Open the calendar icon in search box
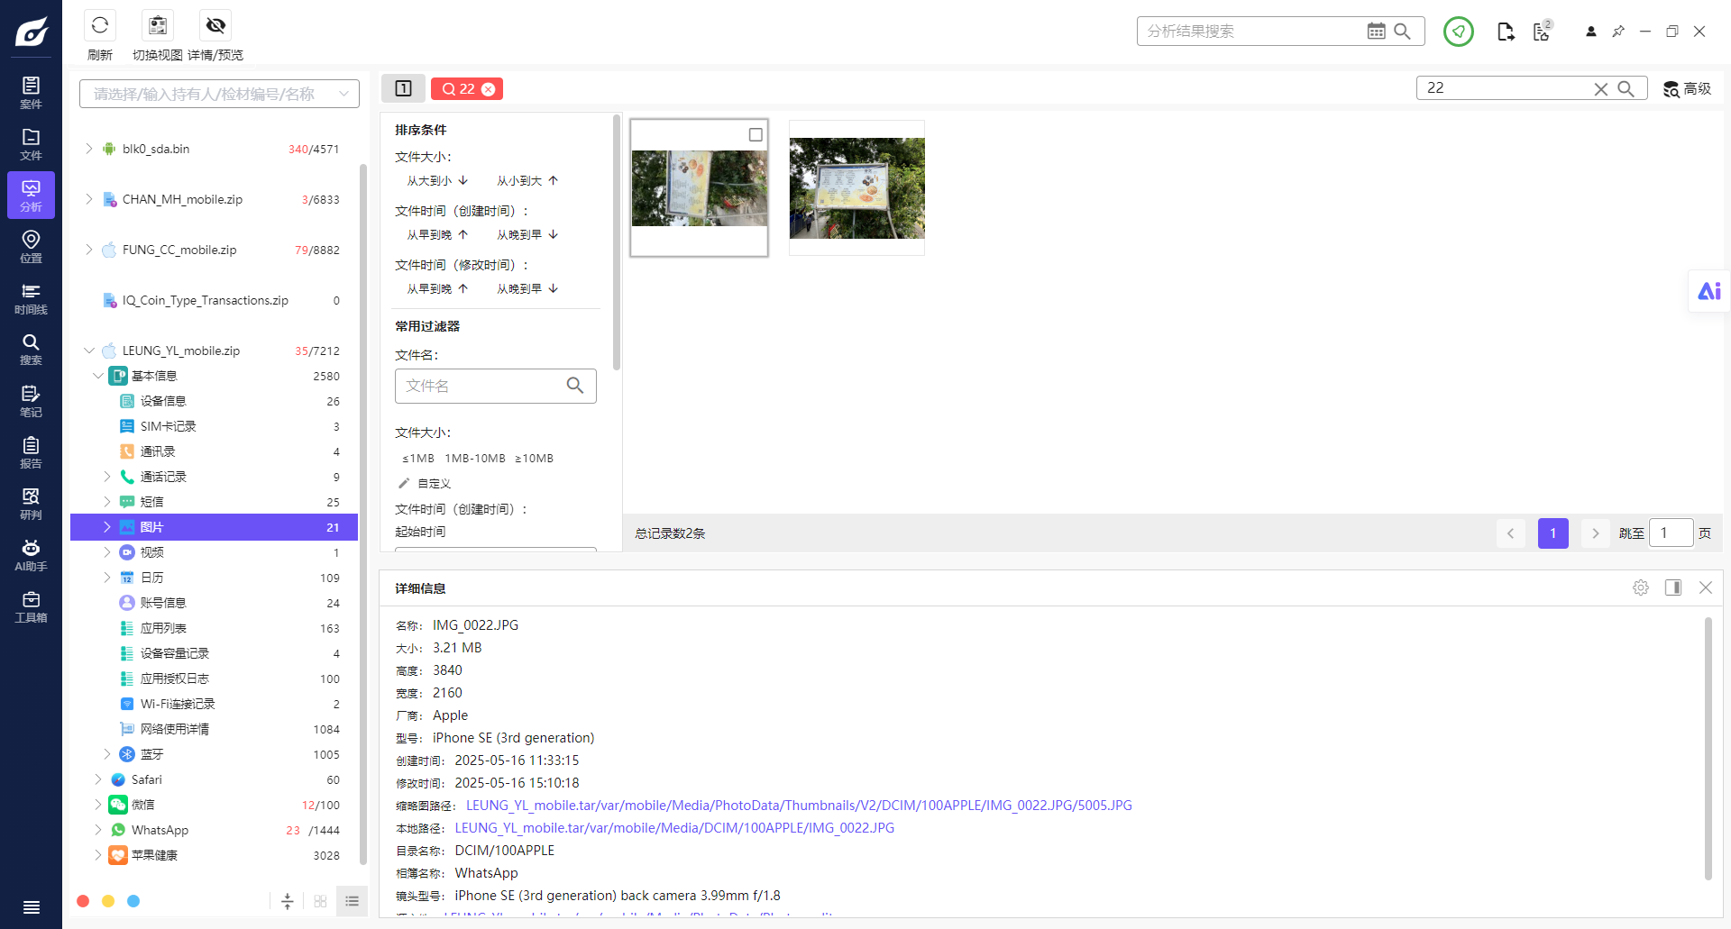This screenshot has height=929, width=1731. [x=1376, y=32]
